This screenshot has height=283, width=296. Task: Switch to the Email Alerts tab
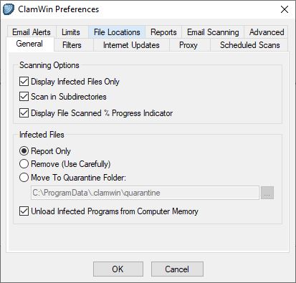tap(32, 32)
